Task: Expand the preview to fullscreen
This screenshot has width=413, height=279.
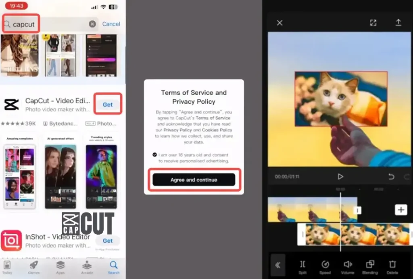Action: 373,23
